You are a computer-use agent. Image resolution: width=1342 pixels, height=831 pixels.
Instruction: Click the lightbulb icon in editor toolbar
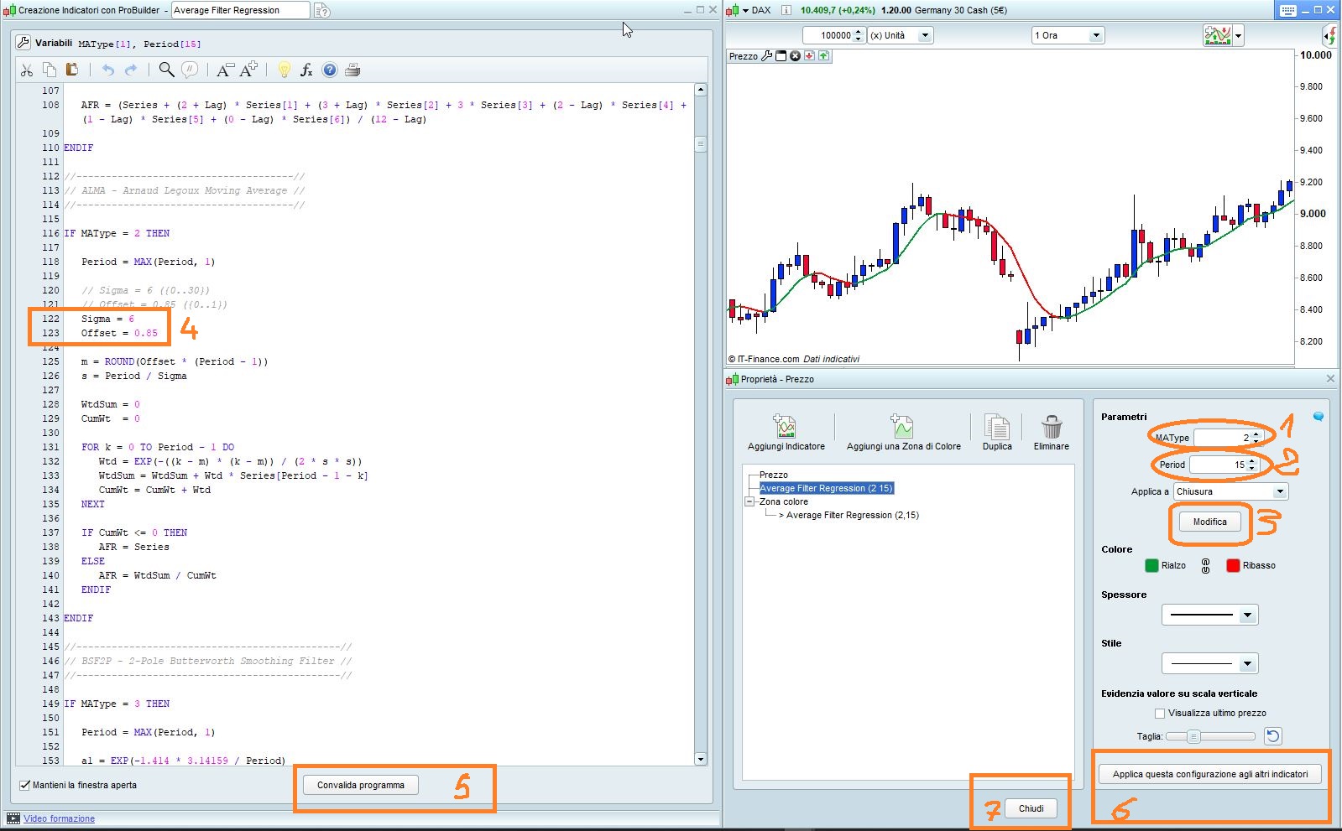pyautogui.click(x=285, y=70)
